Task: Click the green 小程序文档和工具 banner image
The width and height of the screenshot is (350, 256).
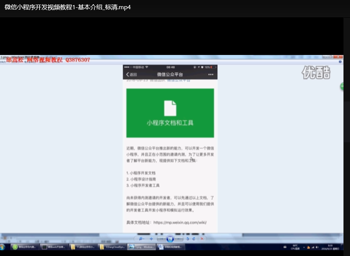Action: (x=170, y=113)
